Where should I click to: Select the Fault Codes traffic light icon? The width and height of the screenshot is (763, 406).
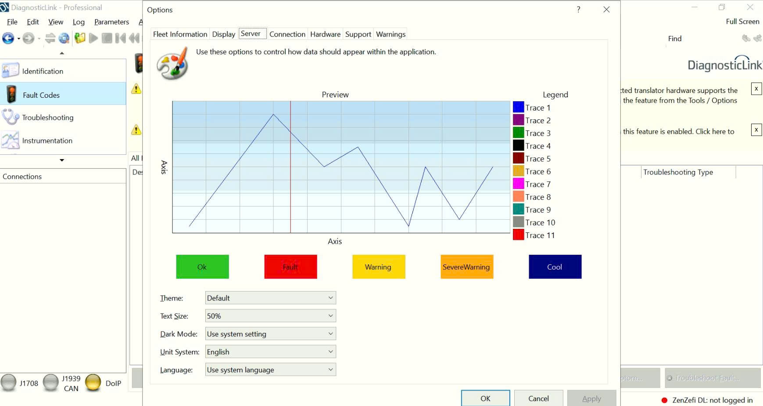click(11, 94)
